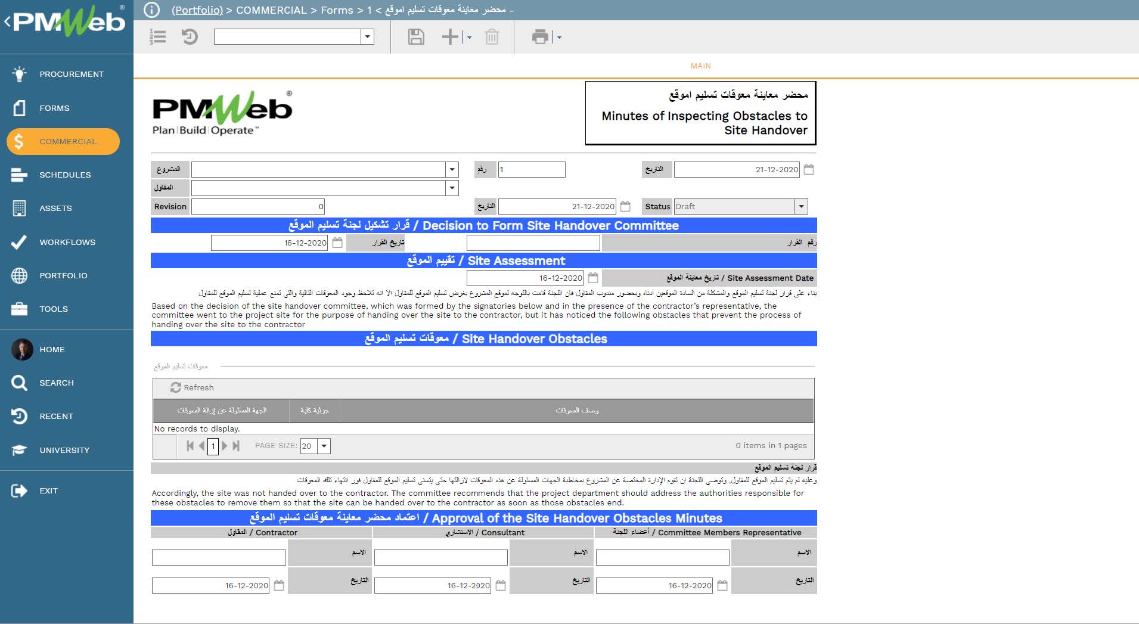The width and height of the screenshot is (1139, 624).
Task: Click the record number field showing 1
Action: click(x=532, y=170)
